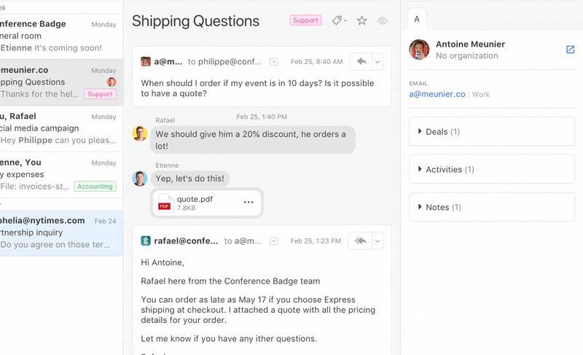Open dropdown beside reply-all button
Viewport: 583px width, 355px height.
tap(377, 241)
